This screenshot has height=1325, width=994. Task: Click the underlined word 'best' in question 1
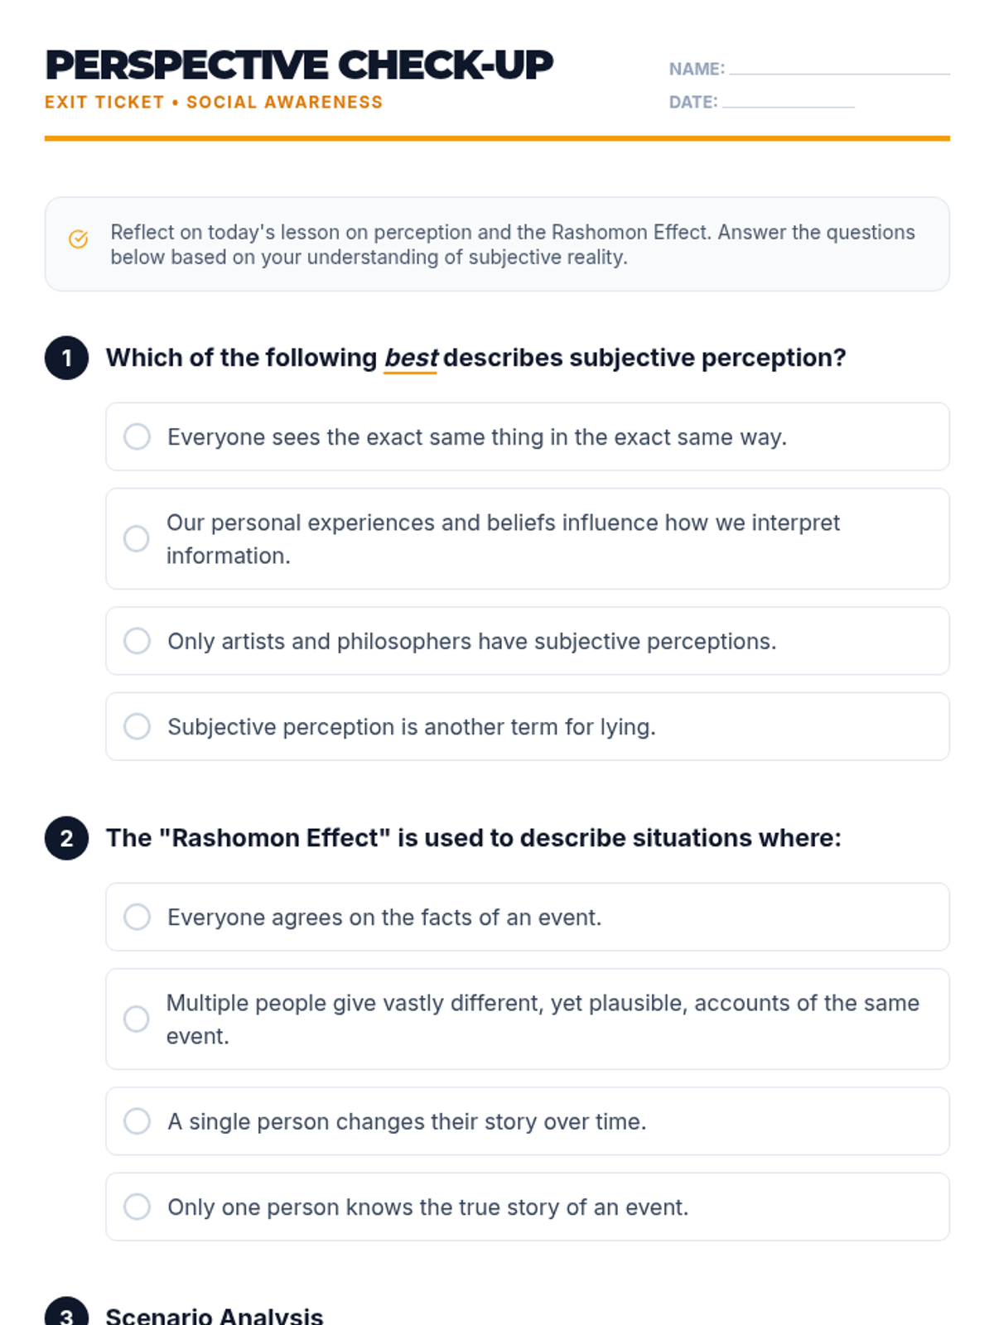click(411, 358)
